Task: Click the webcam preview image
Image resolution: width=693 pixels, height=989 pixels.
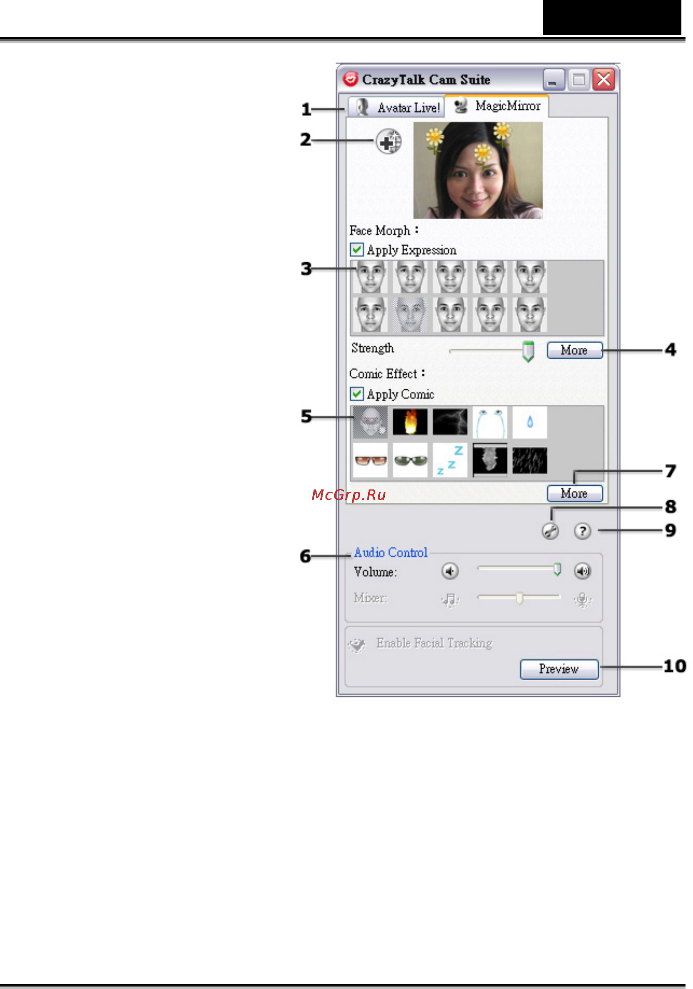Action: coord(478,170)
